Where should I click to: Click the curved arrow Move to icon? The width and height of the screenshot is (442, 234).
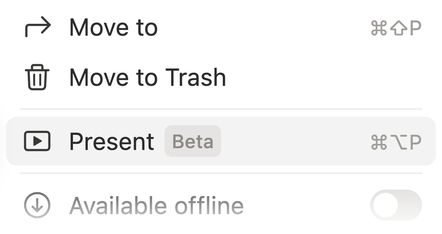coord(38,28)
